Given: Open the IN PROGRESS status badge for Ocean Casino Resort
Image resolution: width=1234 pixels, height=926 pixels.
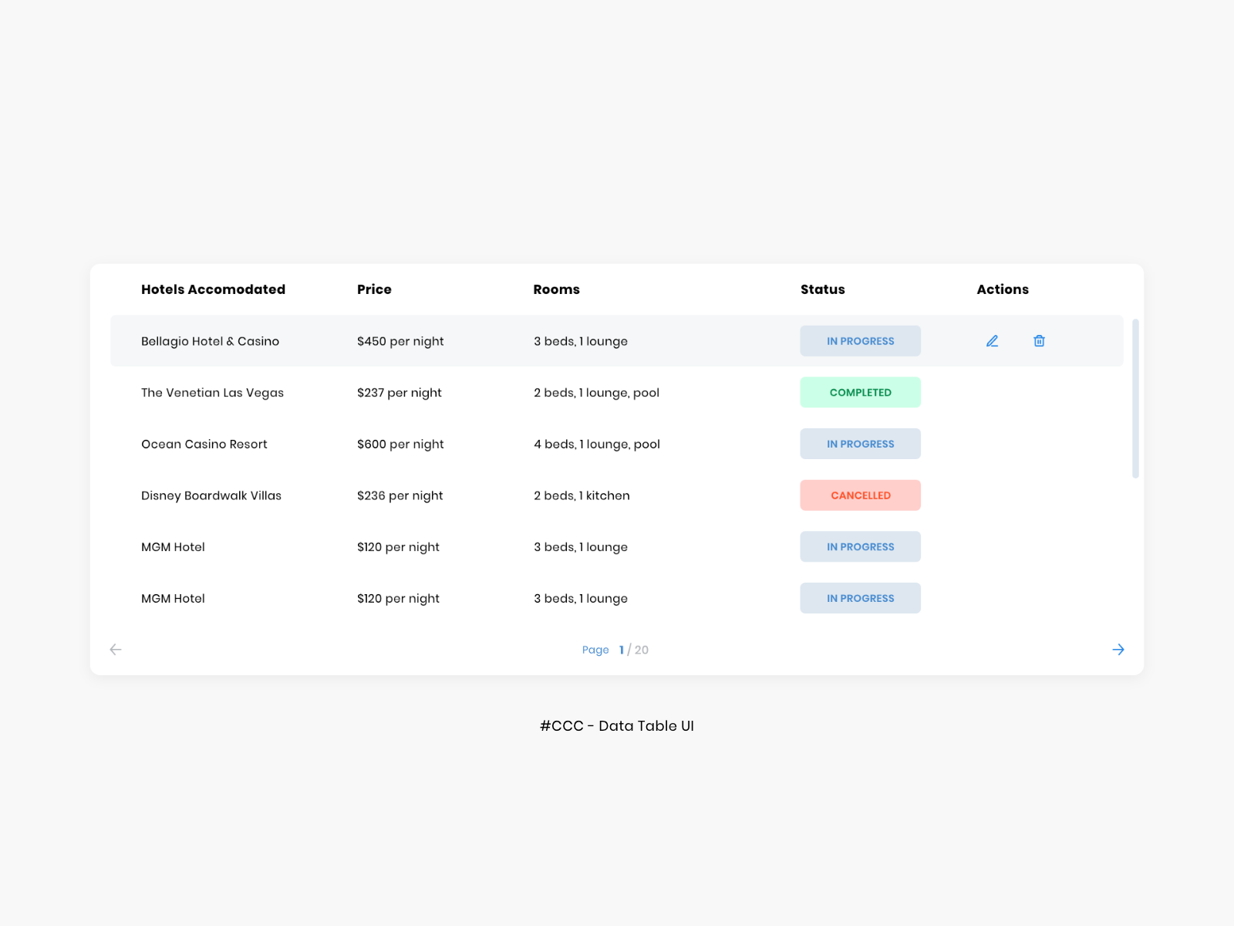Looking at the screenshot, I should (x=860, y=444).
